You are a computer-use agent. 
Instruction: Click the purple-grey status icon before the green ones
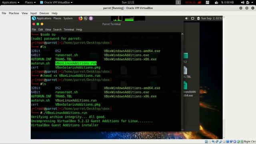click(x=235, y=142)
